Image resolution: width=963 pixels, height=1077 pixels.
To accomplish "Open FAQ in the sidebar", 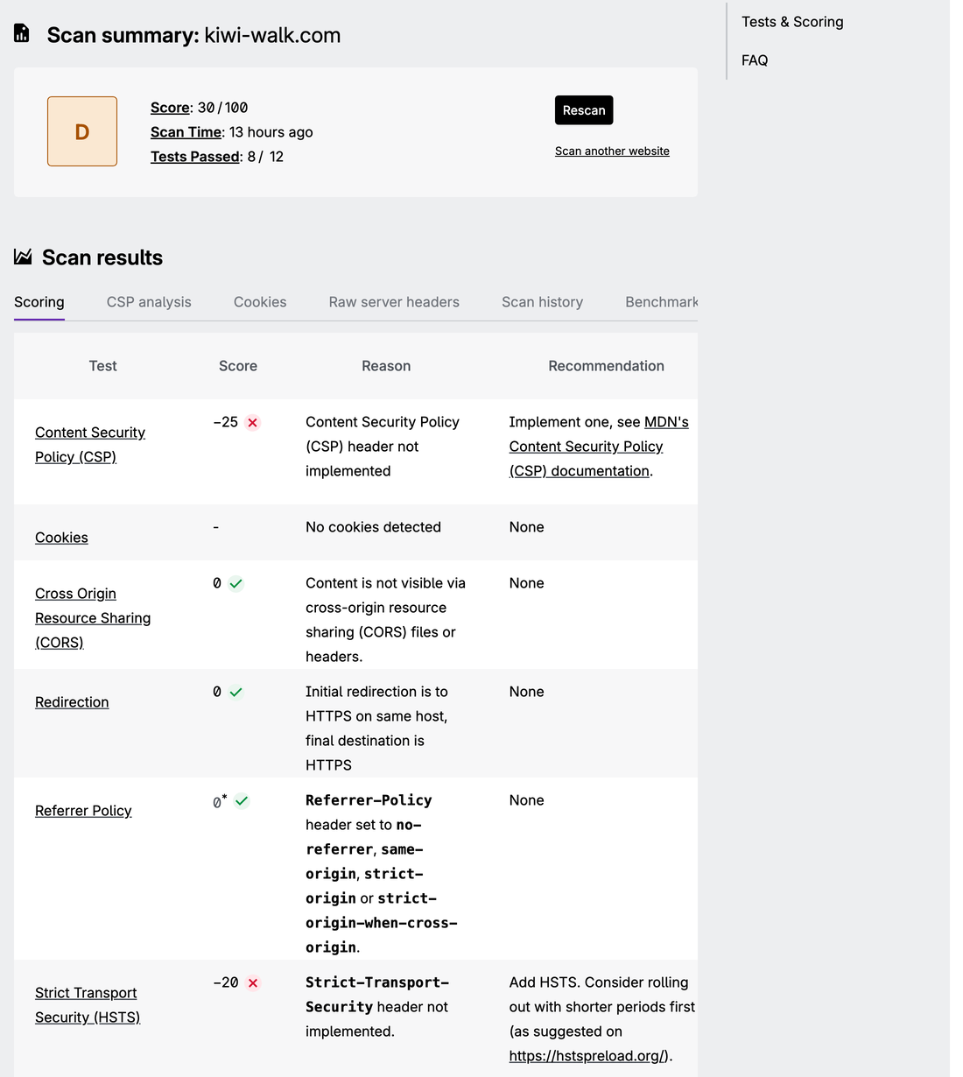I will click(x=755, y=60).
